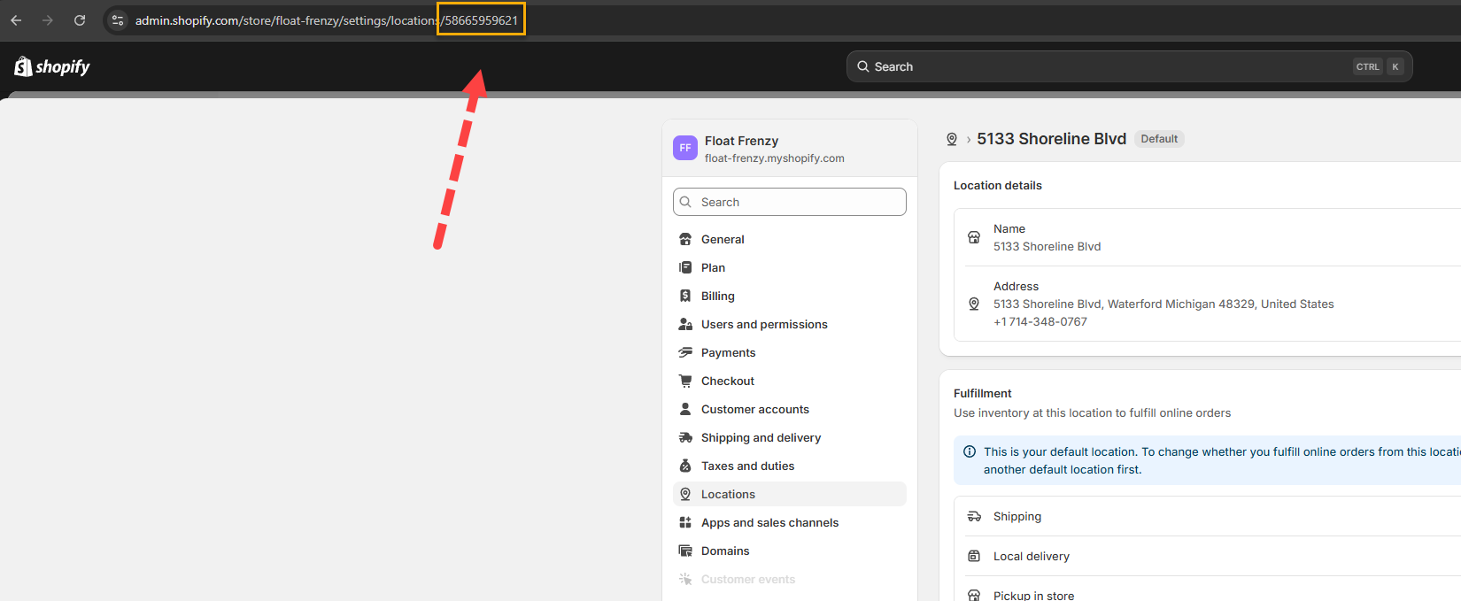Click the Shopify logo in header

(52, 66)
